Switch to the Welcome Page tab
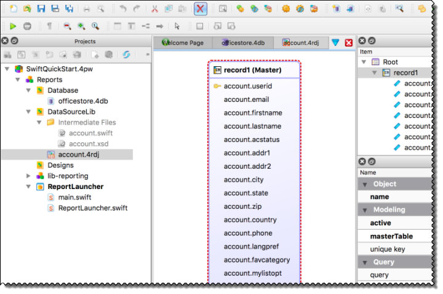The image size is (443, 294). click(x=183, y=43)
